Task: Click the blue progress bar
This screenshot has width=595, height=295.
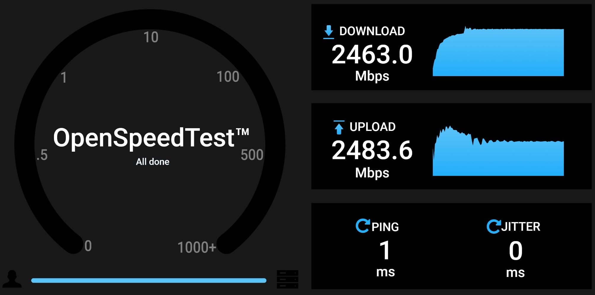Action: tap(149, 280)
